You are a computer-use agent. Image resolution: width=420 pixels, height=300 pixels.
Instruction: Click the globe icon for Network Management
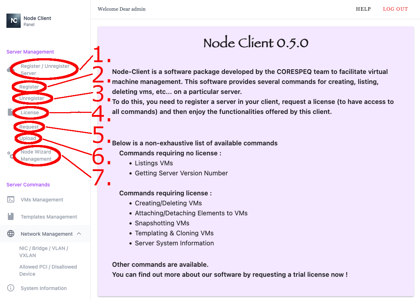pyautogui.click(x=11, y=234)
